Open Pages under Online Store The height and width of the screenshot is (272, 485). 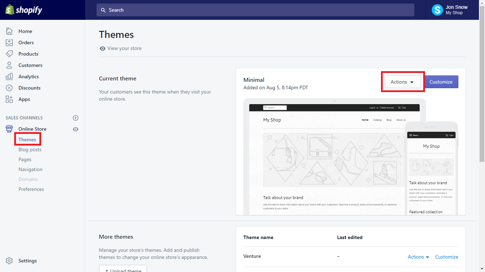[x=25, y=159]
